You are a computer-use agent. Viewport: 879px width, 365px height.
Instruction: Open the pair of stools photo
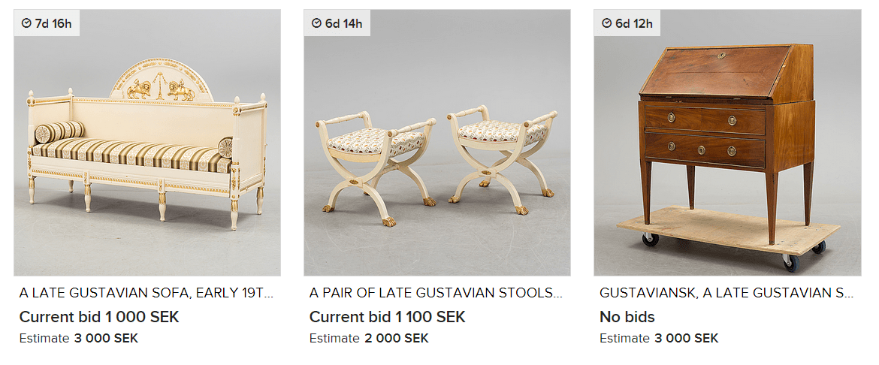[x=437, y=143]
